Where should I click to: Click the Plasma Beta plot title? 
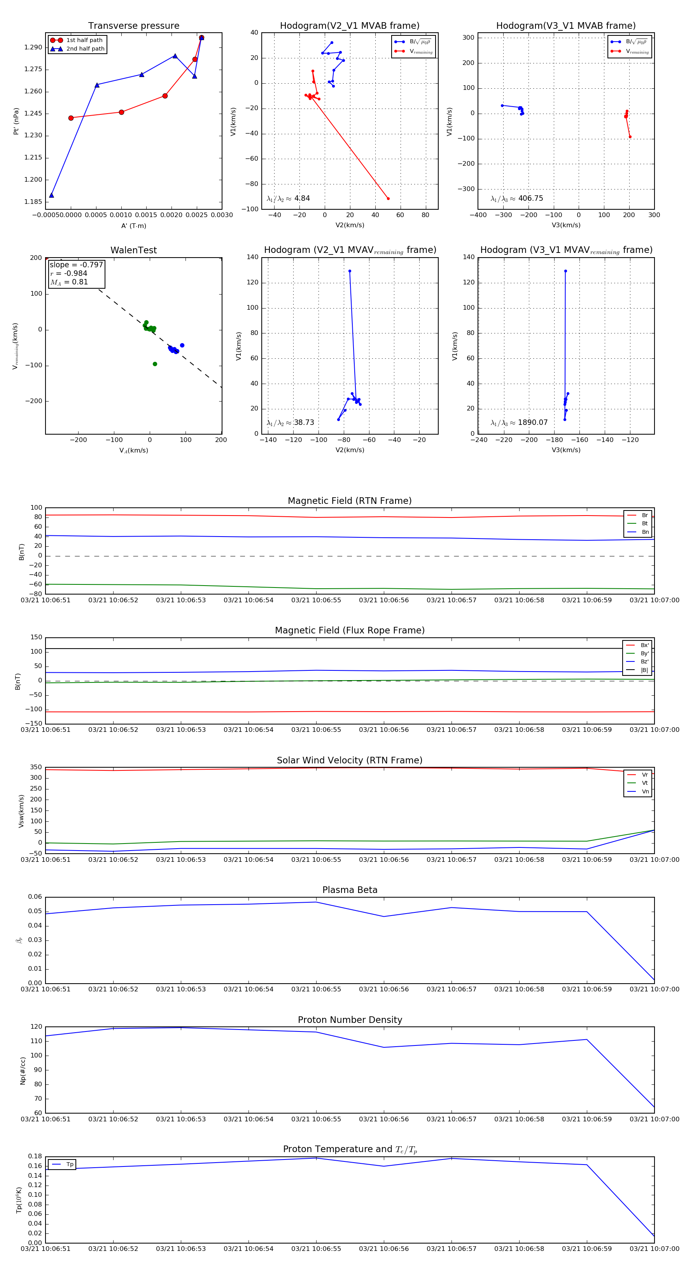[x=350, y=890]
